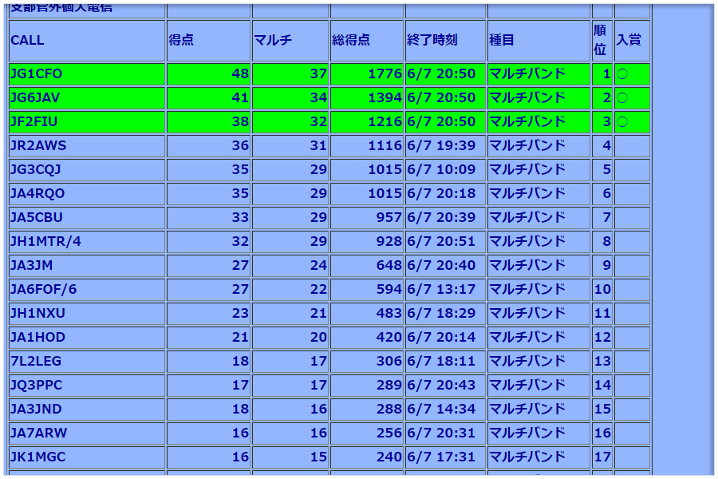
Task: Click the CALL column header
Action: click(28, 41)
